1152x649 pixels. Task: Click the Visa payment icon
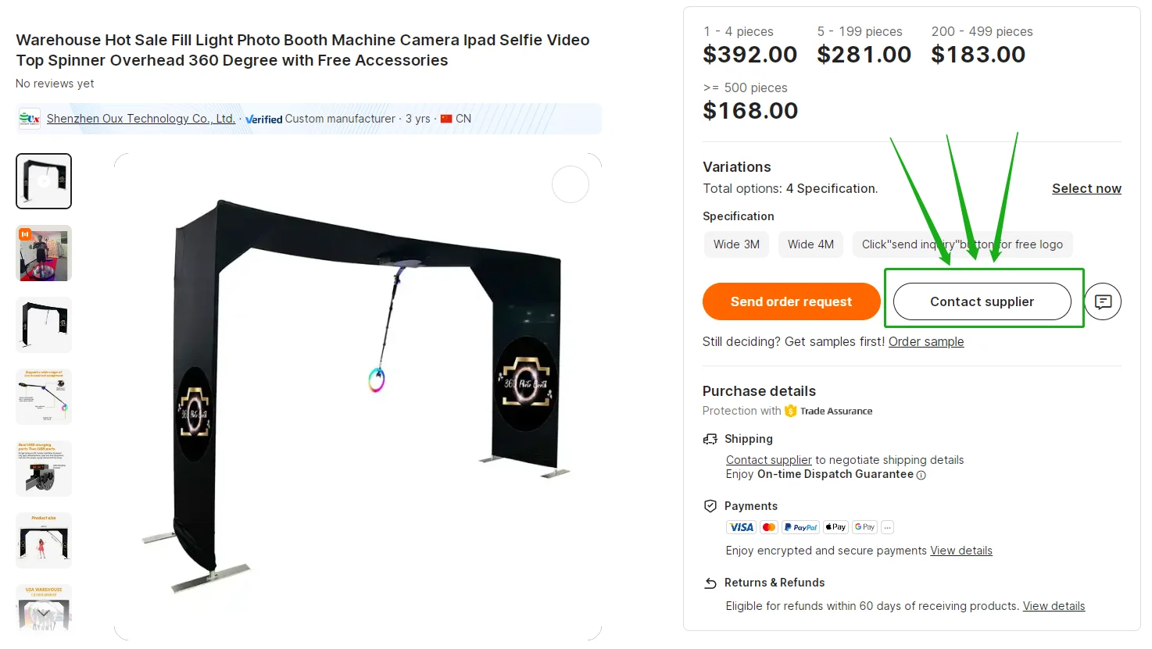click(x=740, y=526)
